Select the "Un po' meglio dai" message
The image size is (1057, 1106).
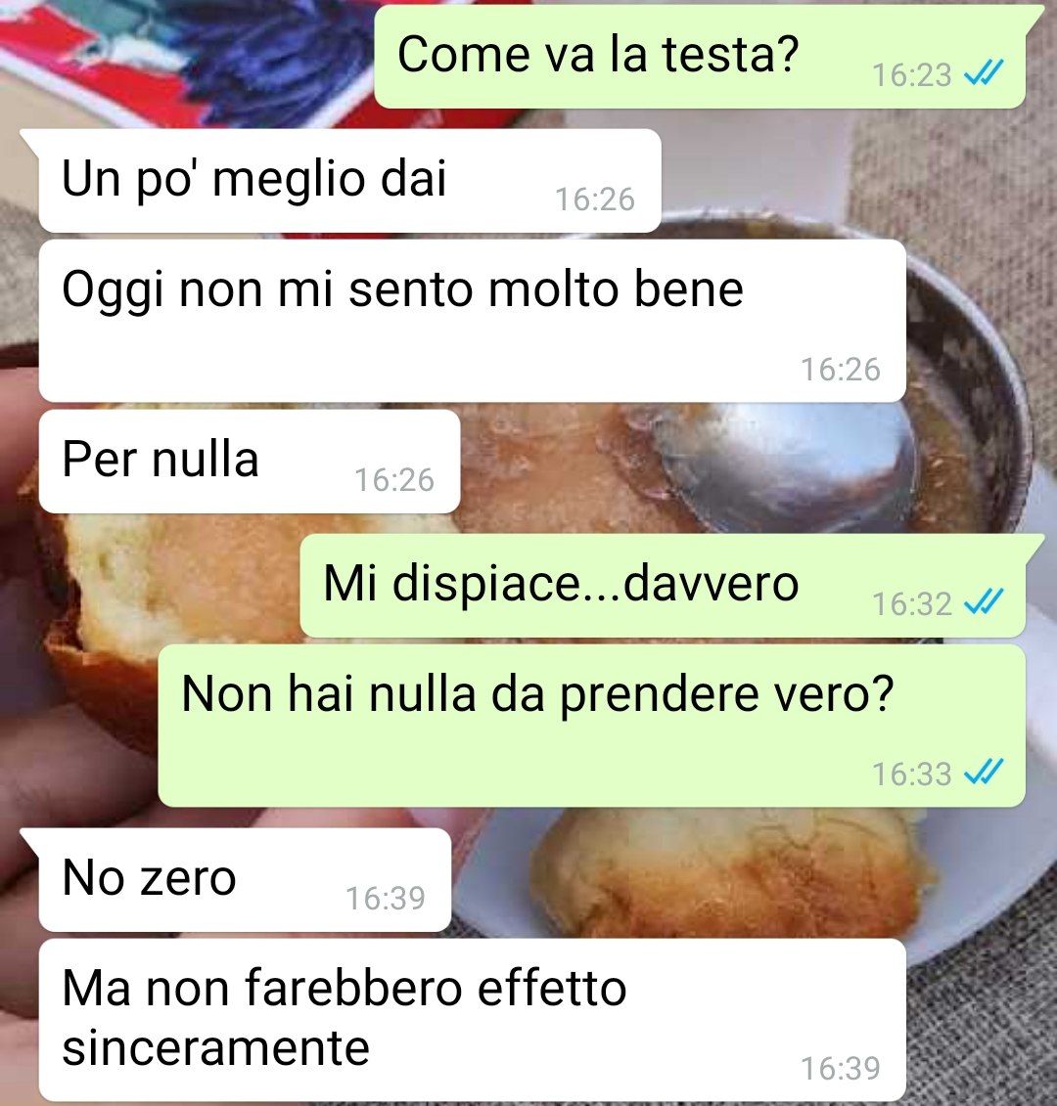349,181
